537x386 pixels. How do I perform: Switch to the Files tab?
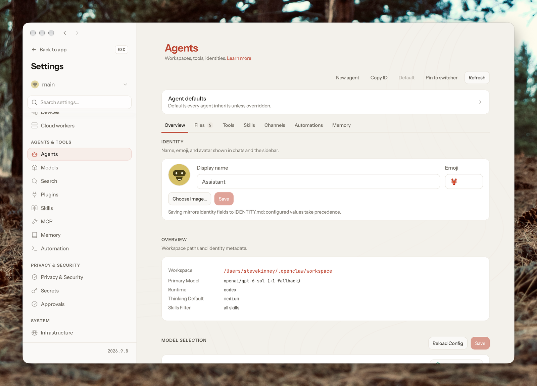click(x=203, y=125)
